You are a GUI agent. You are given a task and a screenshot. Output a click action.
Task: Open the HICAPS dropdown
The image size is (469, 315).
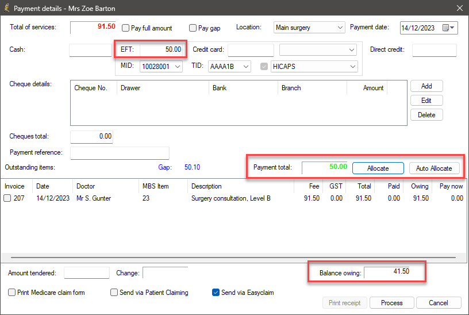314,67
